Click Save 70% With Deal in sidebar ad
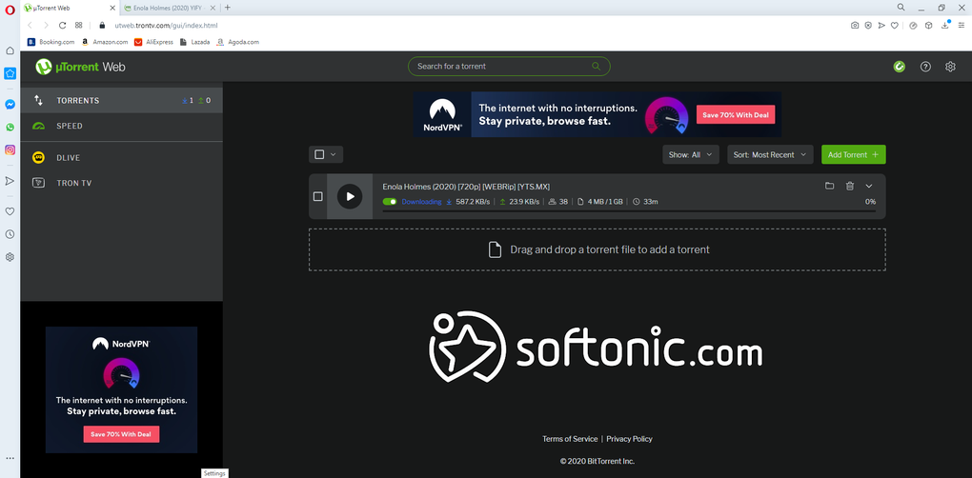Viewport: 972px width, 478px height. [122, 434]
